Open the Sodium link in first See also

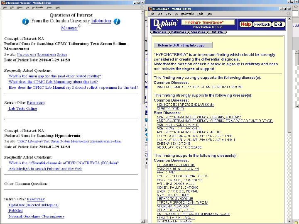click(x=62, y=54)
